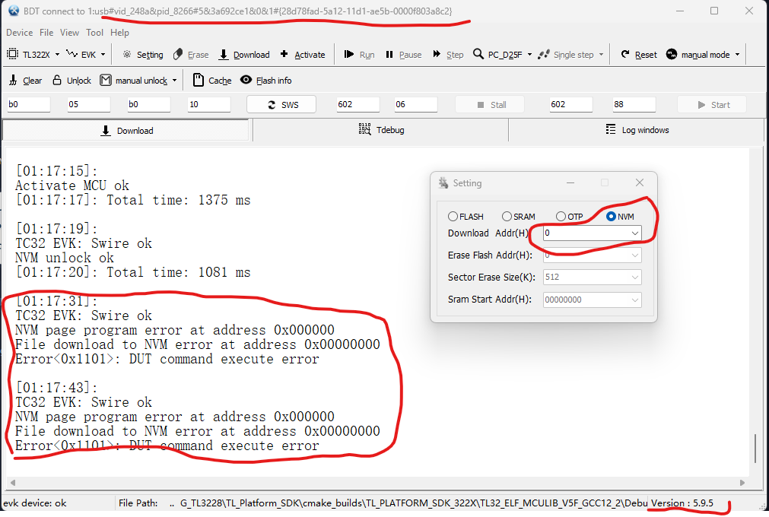Image resolution: width=769 pixels, height=517 pixels.
Task: Click the input field containing 88
Action: [634, 104]
